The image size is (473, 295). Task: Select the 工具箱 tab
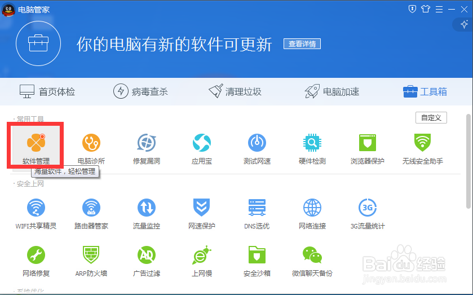(425, 91)
